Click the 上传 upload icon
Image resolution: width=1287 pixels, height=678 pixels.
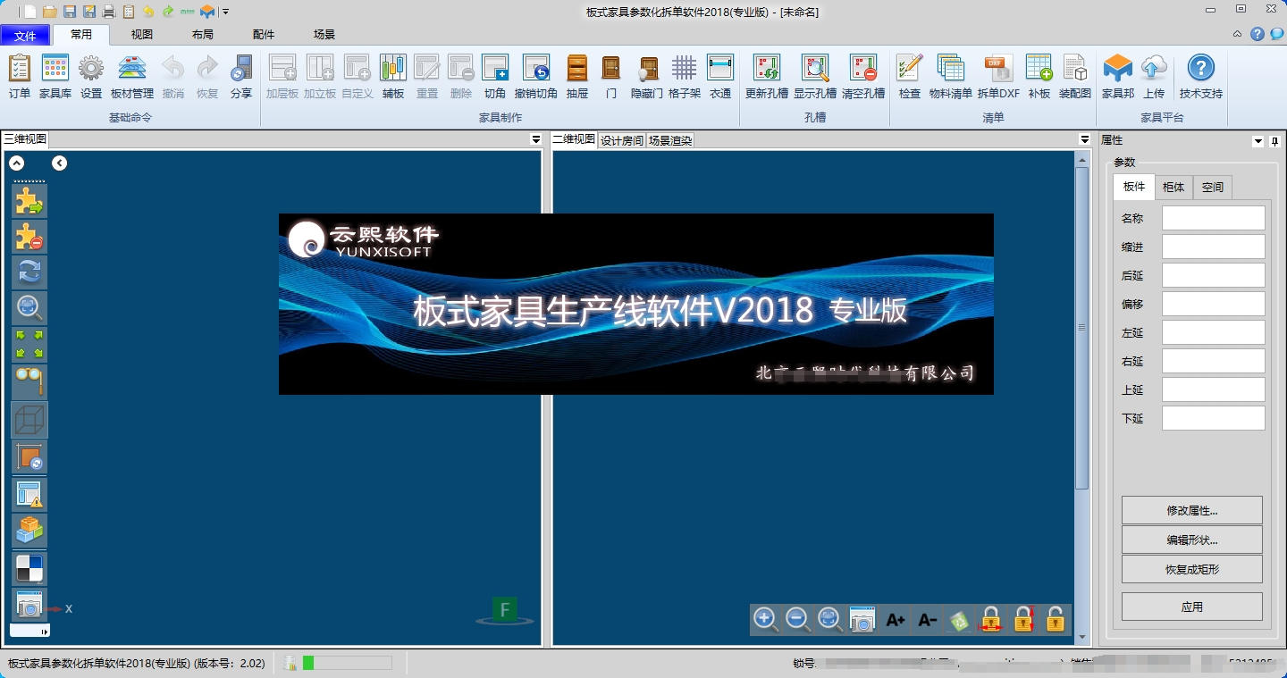coord(1154,76)
